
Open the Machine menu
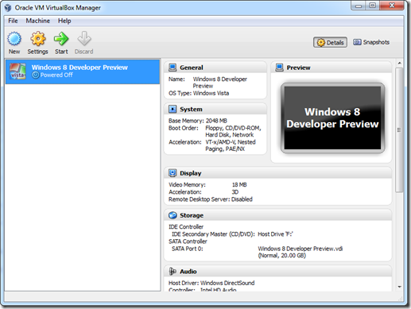coord(37,21)
